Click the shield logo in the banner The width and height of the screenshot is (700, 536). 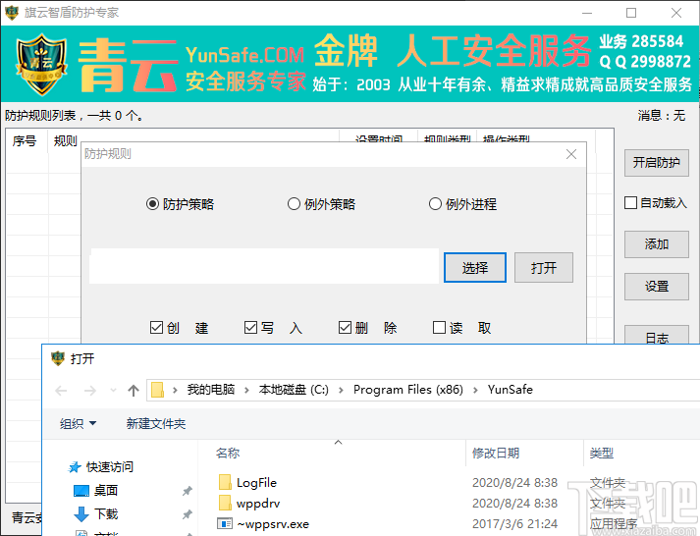coord(41,65)
